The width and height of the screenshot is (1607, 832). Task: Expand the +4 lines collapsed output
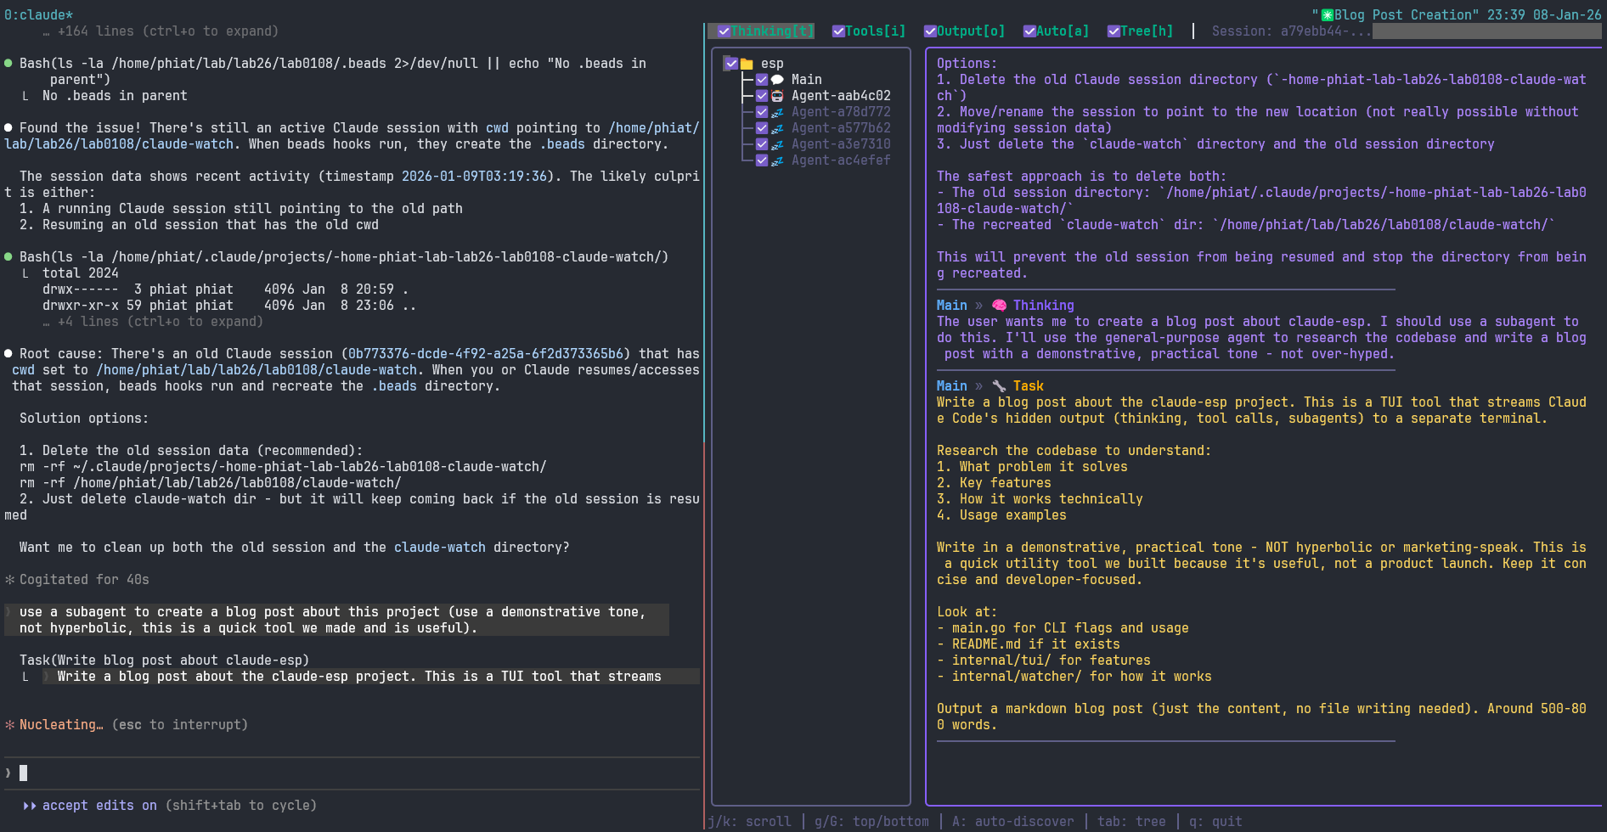click(x=153, y=322)
